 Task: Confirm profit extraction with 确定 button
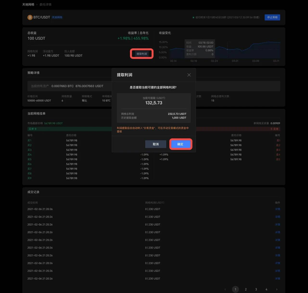pyautogui.click(x=181, y=144)
